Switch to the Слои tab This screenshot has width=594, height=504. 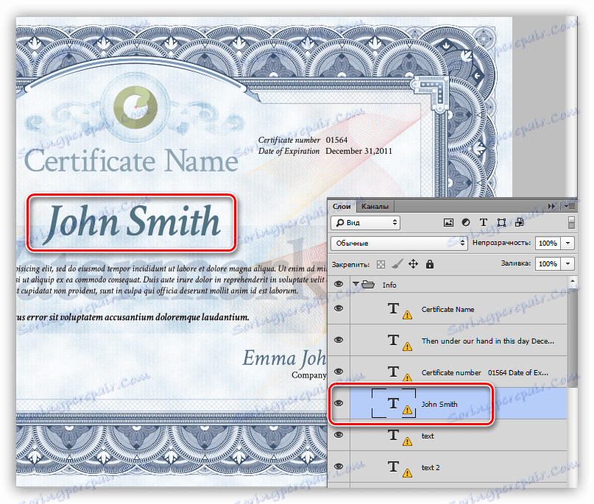[342, 206]
